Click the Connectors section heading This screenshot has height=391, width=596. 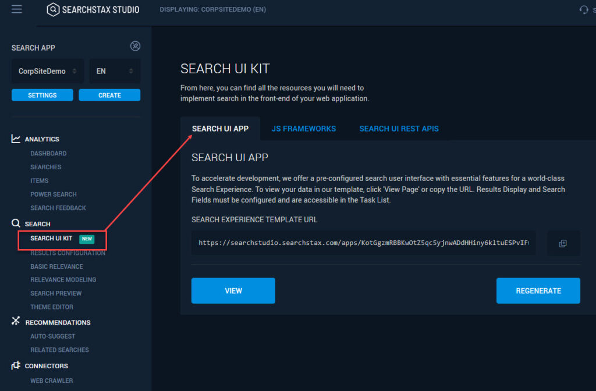coord(47,366)
